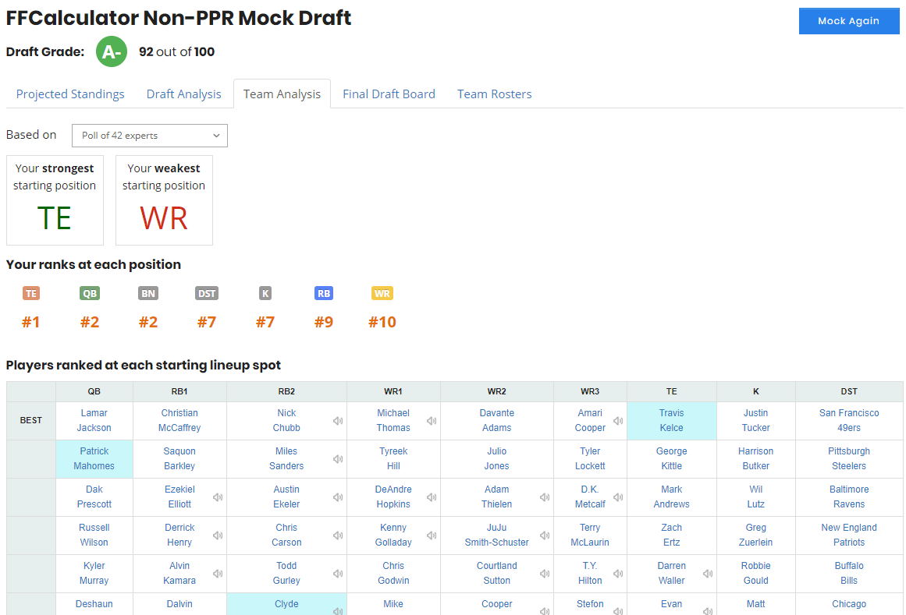Click the Mock Again button
The height and width of the screenshot is (615, 906).
click(x=849, y=21)
